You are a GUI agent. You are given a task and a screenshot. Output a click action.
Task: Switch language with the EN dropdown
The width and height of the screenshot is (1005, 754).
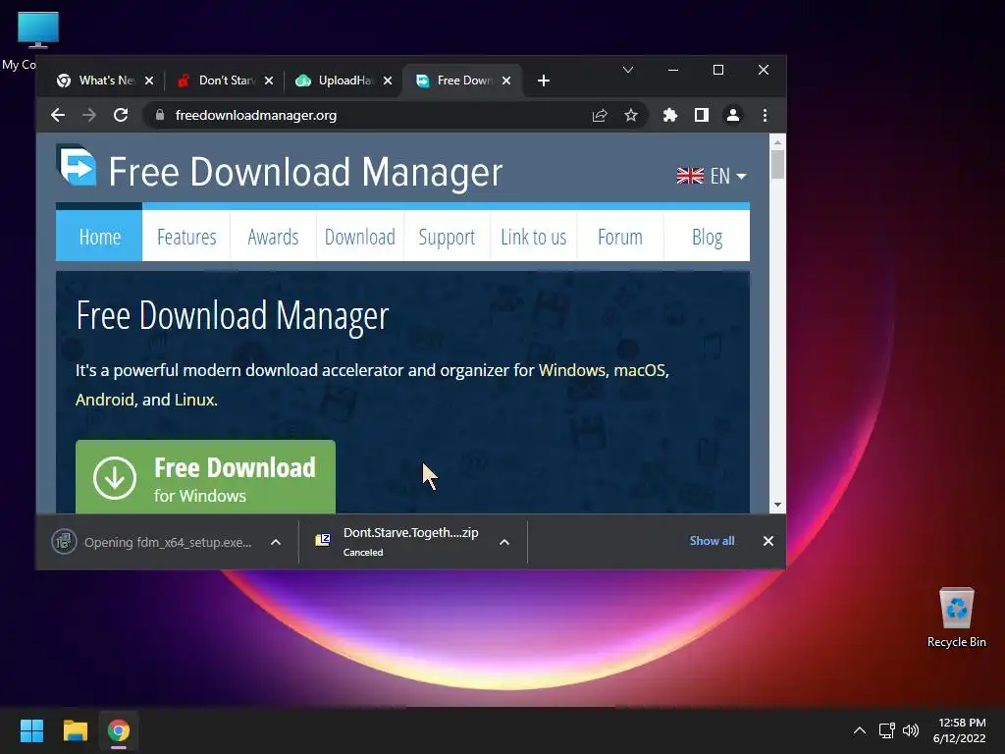coord(727,176)
